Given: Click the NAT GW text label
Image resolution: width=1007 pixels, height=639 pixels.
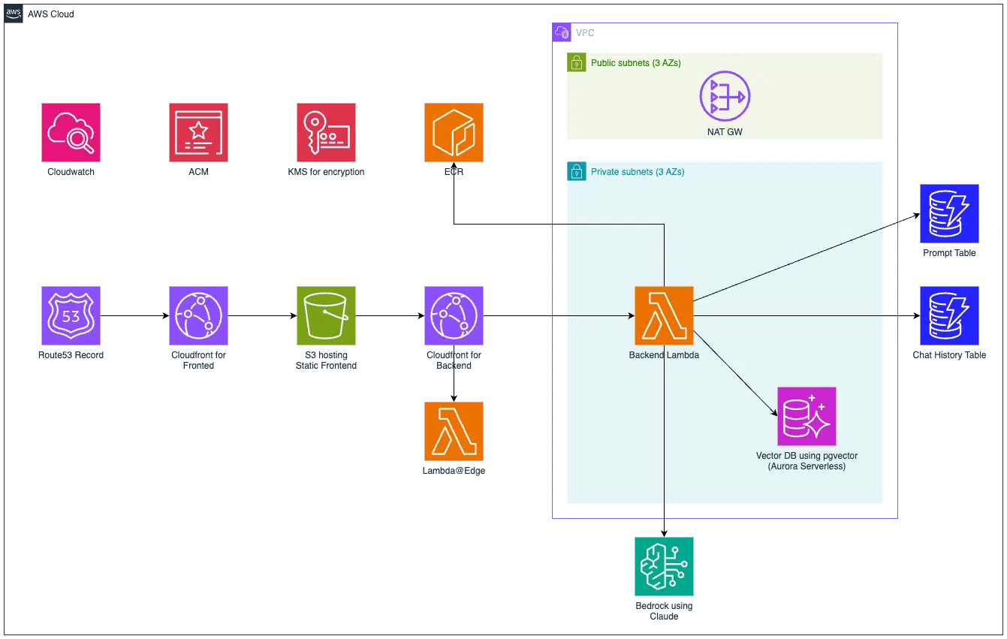Looking at the screenshot, I should 724,132.
